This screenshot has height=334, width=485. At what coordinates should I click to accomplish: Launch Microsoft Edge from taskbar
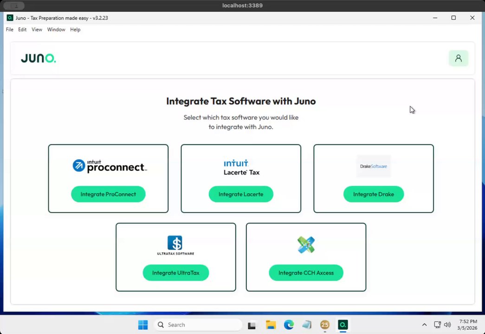coord(289,325)
